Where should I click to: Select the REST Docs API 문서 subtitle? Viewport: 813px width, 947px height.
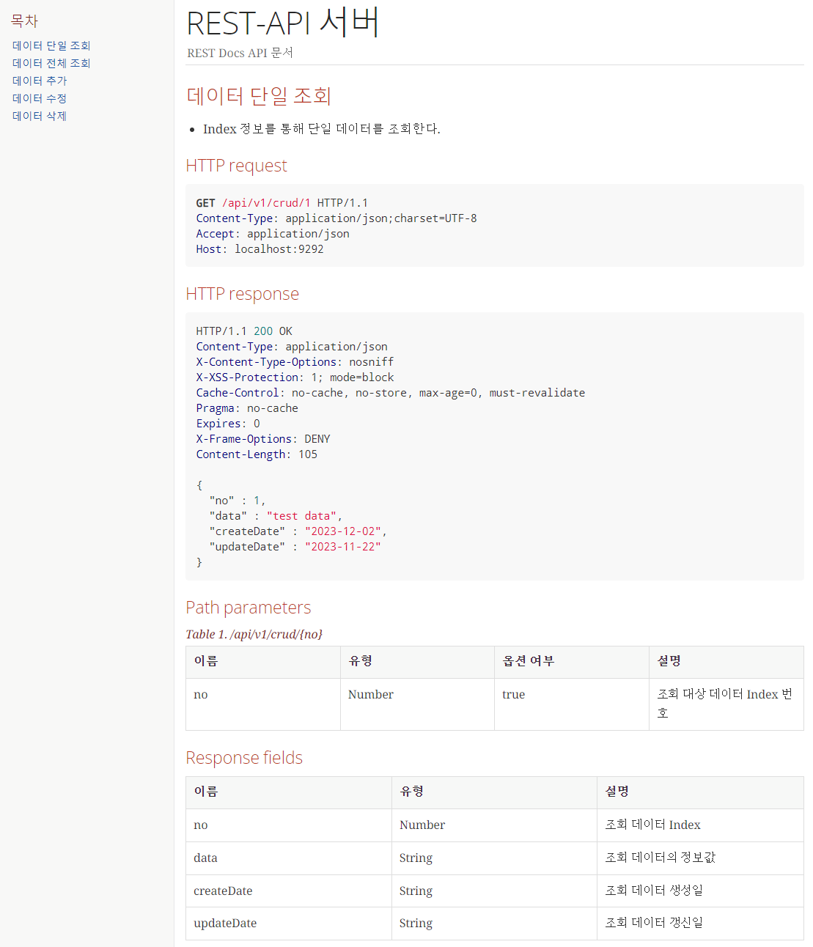[240, 53]
